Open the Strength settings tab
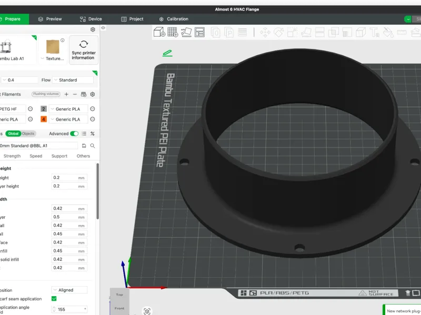Screen dimensions: 421x315 click(12, 156)
